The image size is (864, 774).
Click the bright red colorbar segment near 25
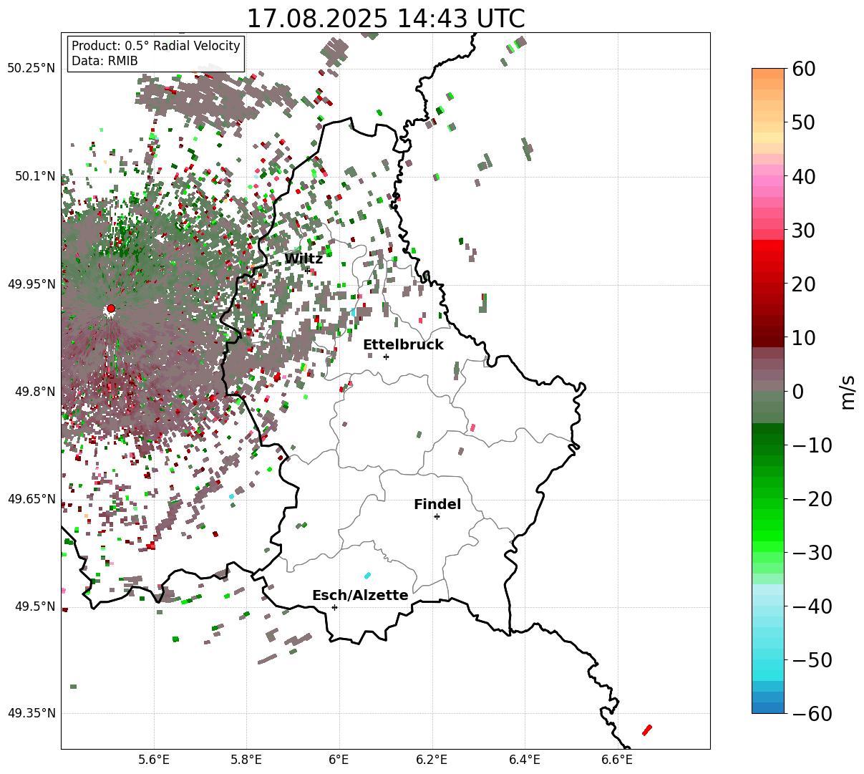coord(768,256)
